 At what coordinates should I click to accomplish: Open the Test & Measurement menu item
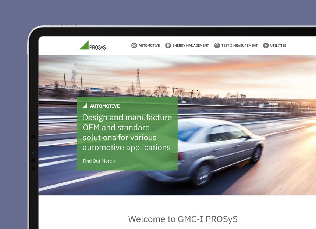(239, 46)
